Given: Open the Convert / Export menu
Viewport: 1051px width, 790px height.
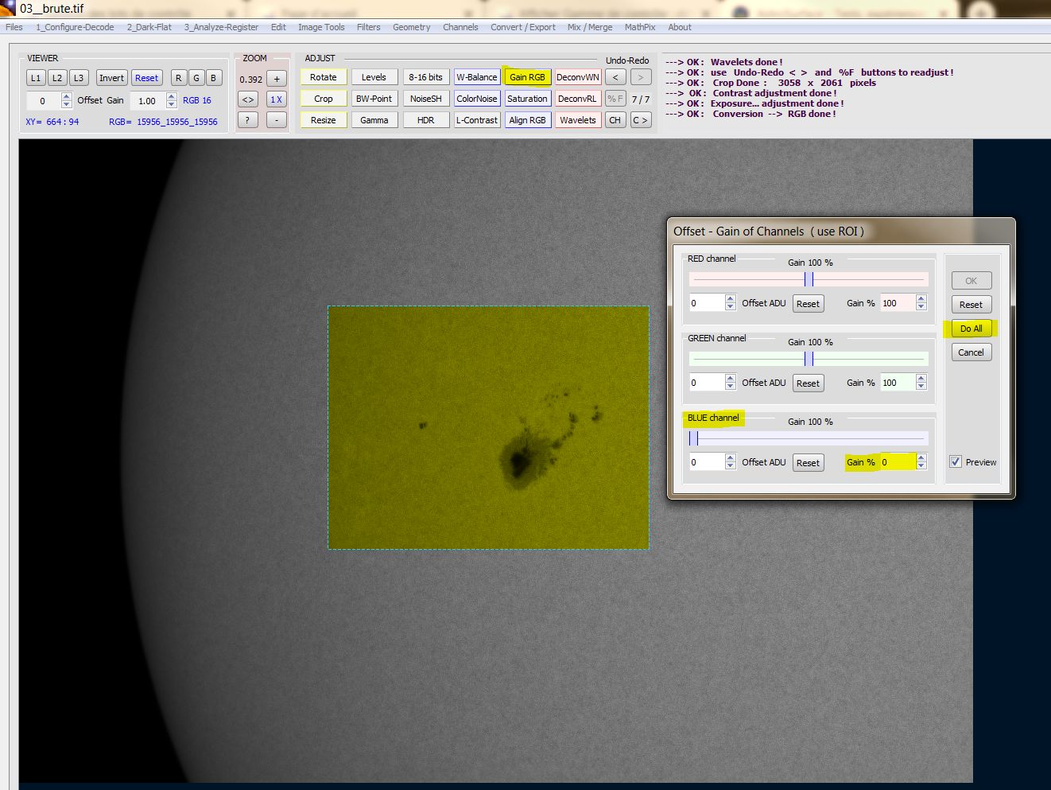Looking at the screenshot, I should point(523,27).
